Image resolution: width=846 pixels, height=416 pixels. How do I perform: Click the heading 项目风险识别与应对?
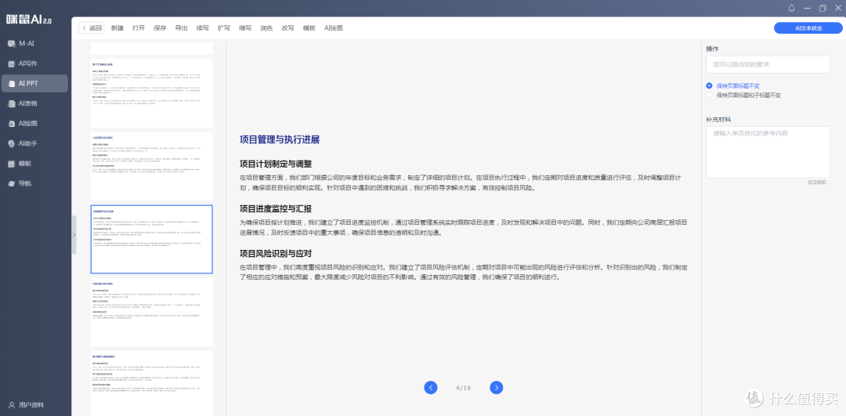276,254
